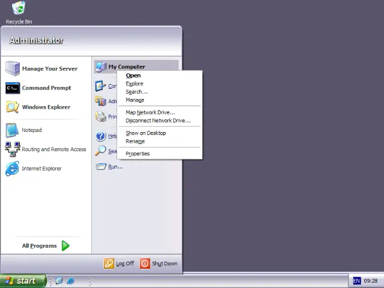Select Manage in the context menu
Viewport: 384px width, 288px height.
point(160,100)
